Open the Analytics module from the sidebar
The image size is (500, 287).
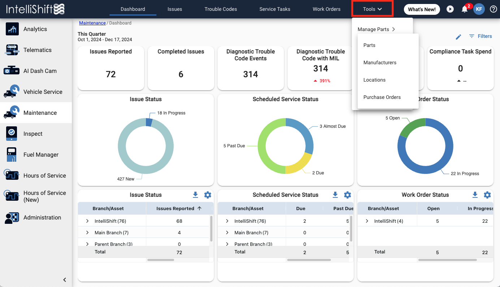[35, 29]
